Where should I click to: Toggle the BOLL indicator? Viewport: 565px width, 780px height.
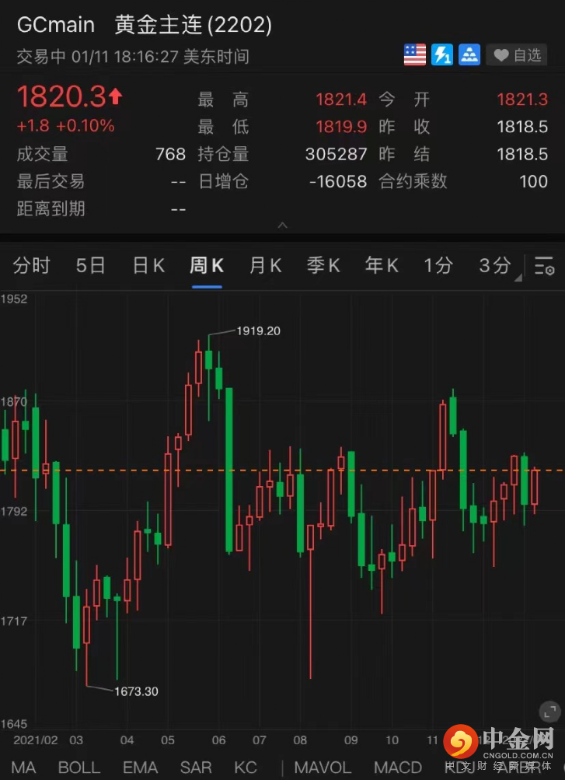click(78, 768)
